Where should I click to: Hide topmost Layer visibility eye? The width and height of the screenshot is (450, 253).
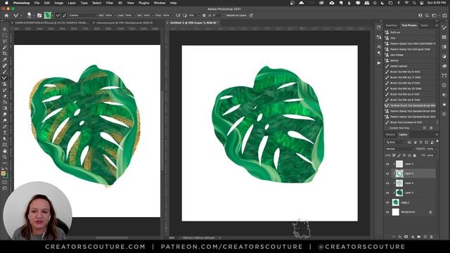coord(387,164)
